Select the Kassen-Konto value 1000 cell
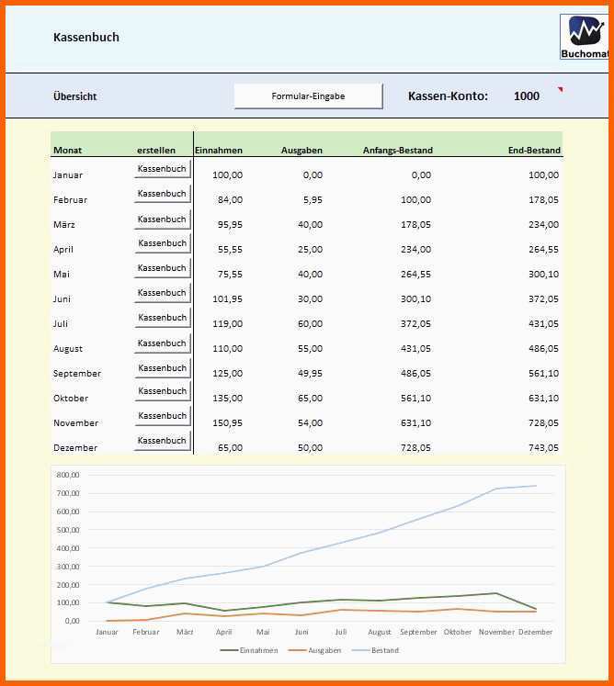The height and width of the screenshot is (686, 614). coord(527,96)
